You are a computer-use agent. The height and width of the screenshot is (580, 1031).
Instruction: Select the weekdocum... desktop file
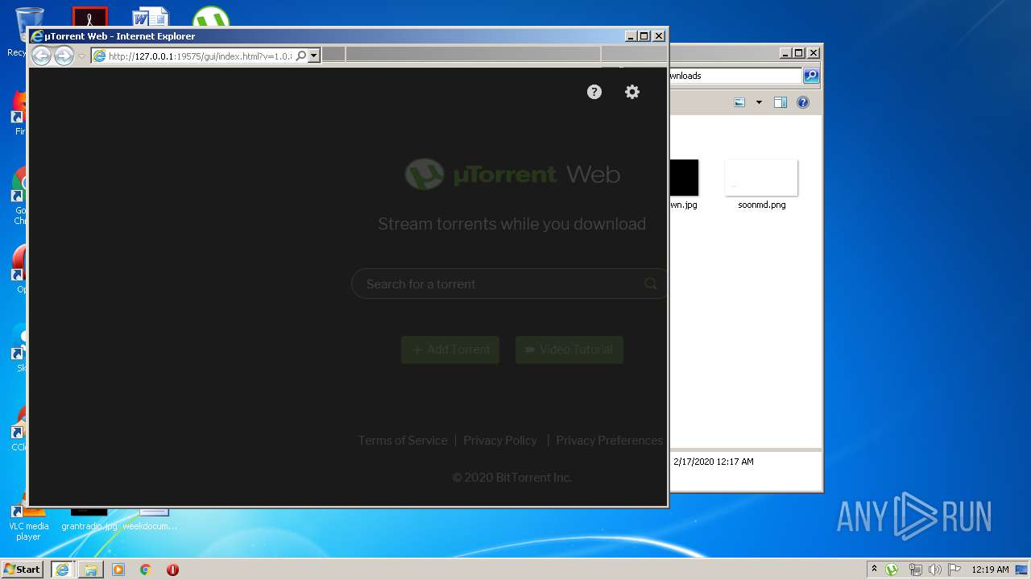coord(150,520)
